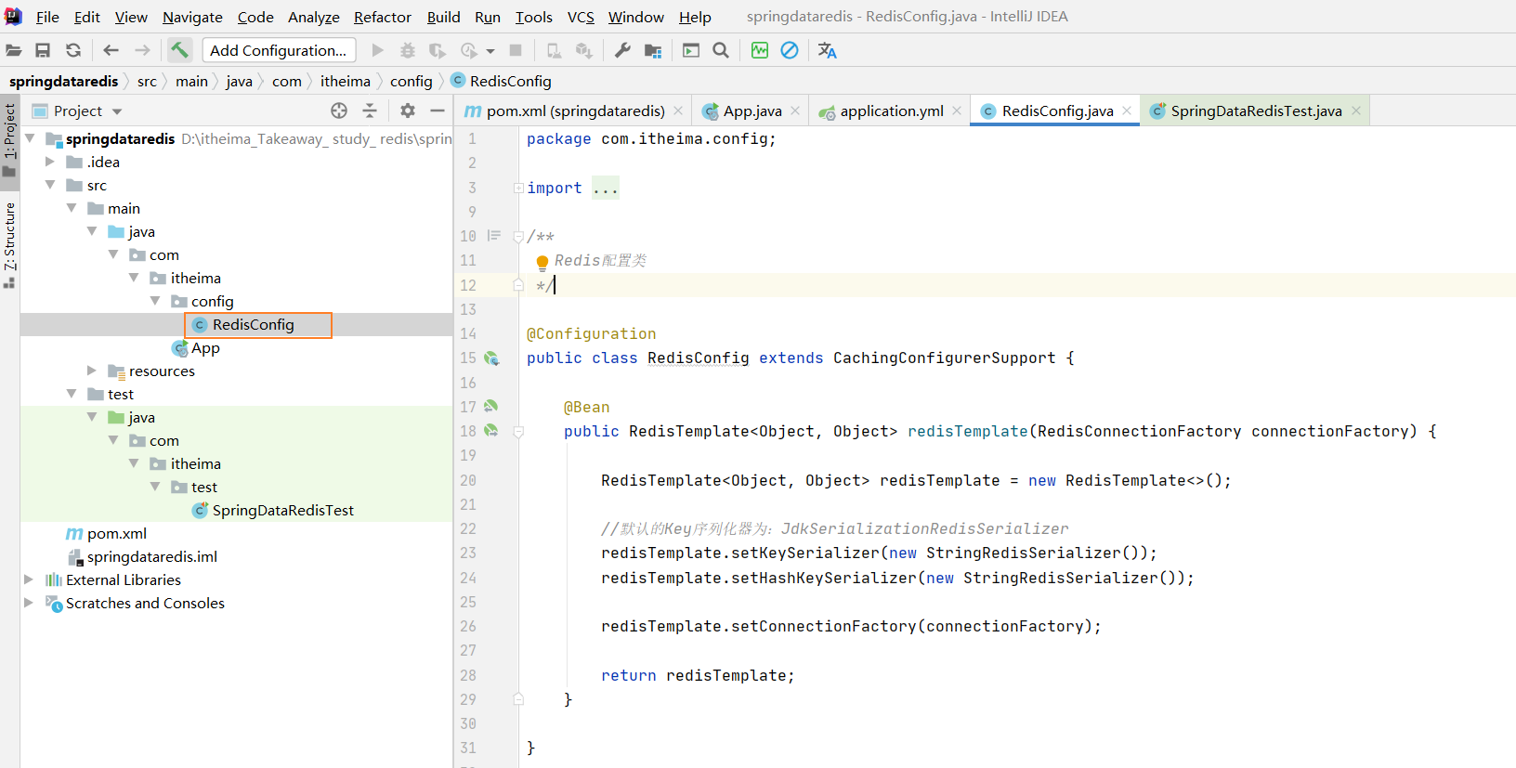Click the Run play icon

[x=377, y=50]
